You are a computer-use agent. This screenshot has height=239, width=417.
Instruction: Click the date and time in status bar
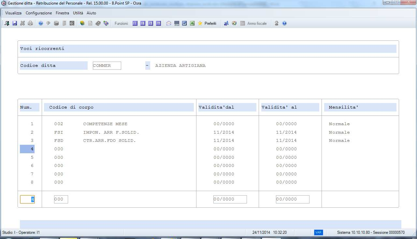(x=269, y=232)
